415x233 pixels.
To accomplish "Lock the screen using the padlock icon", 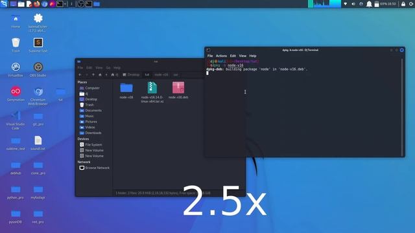I will tap(403, 4).
